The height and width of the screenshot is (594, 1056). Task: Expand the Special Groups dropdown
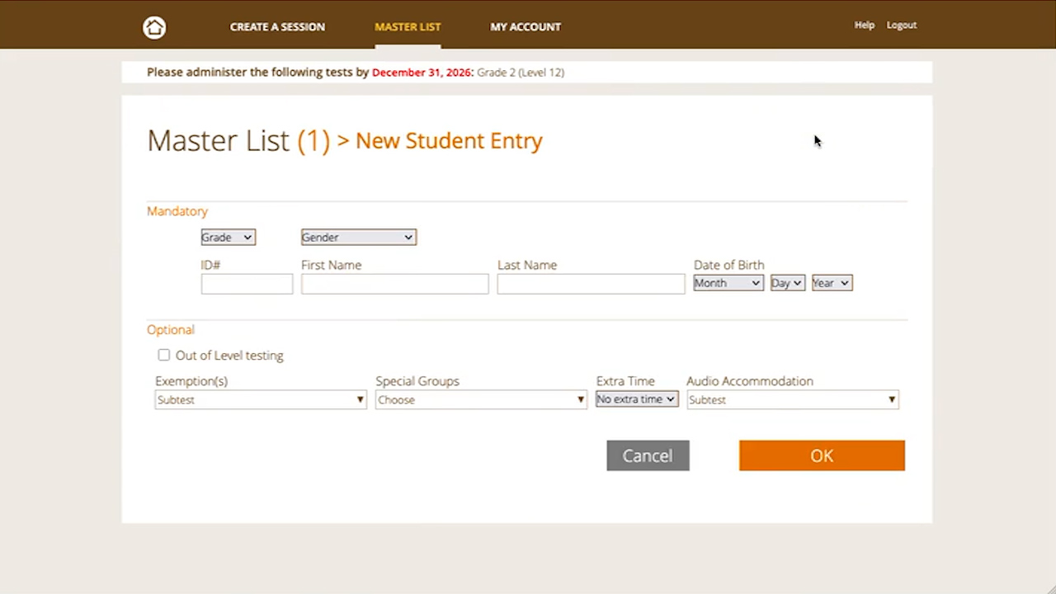point(480,400)
